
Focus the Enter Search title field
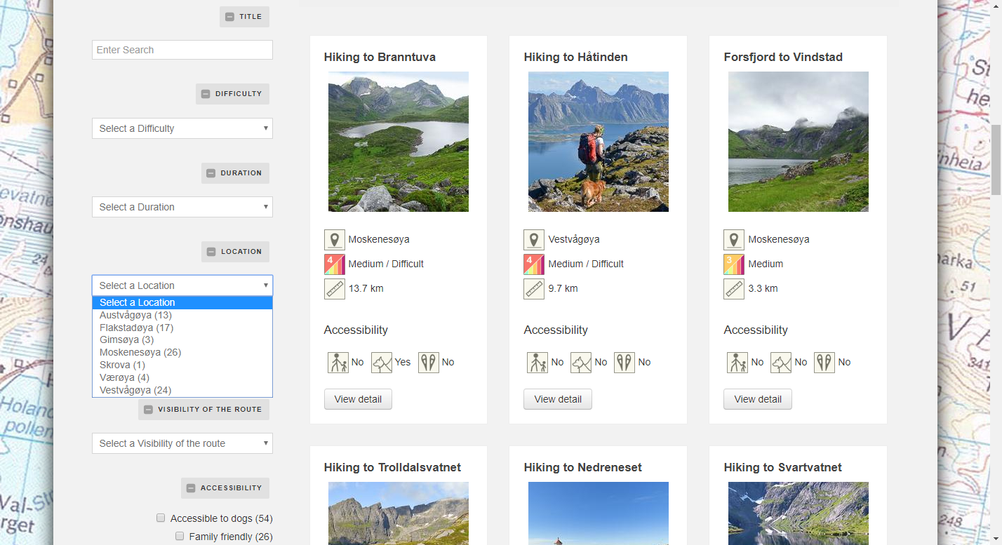(x=182, y=50)
